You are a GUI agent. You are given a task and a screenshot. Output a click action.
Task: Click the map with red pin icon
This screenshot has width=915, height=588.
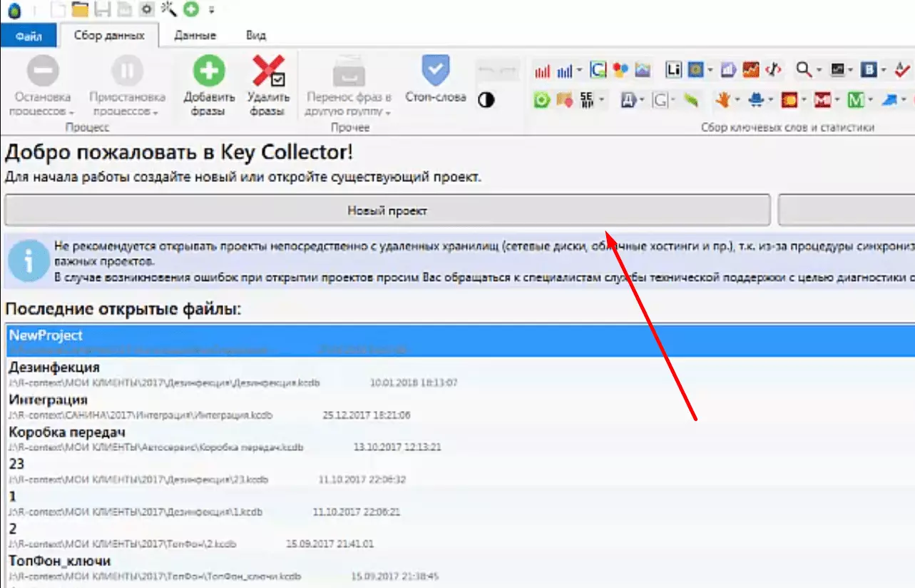click(x=564, y=101)
